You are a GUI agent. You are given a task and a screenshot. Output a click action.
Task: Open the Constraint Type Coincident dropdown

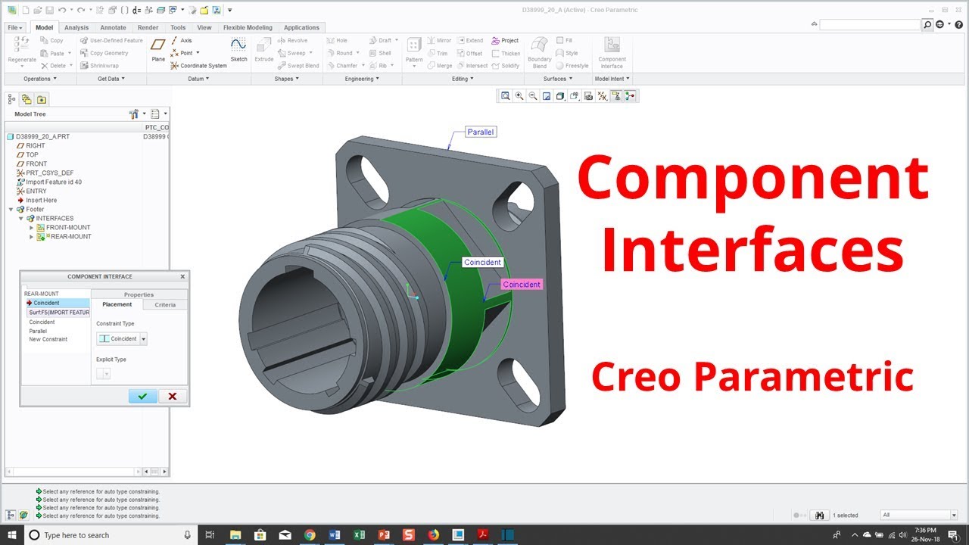click(x=122, y=339)
